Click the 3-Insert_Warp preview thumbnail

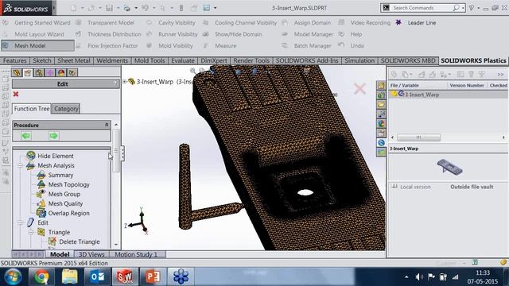[x=449, y=168]
